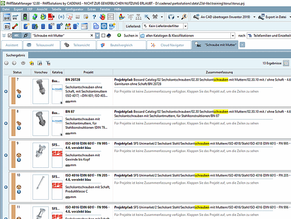Click the settings gear in results toolbar
The width and height of the screenshot is (291, 219).
coord(23,63)
